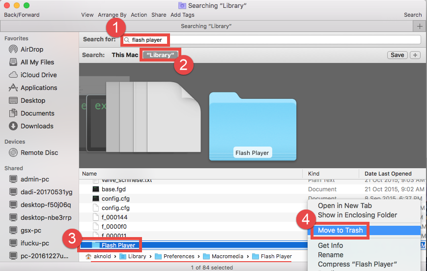Open the Arrange By menu

click(x=112, y=15)
